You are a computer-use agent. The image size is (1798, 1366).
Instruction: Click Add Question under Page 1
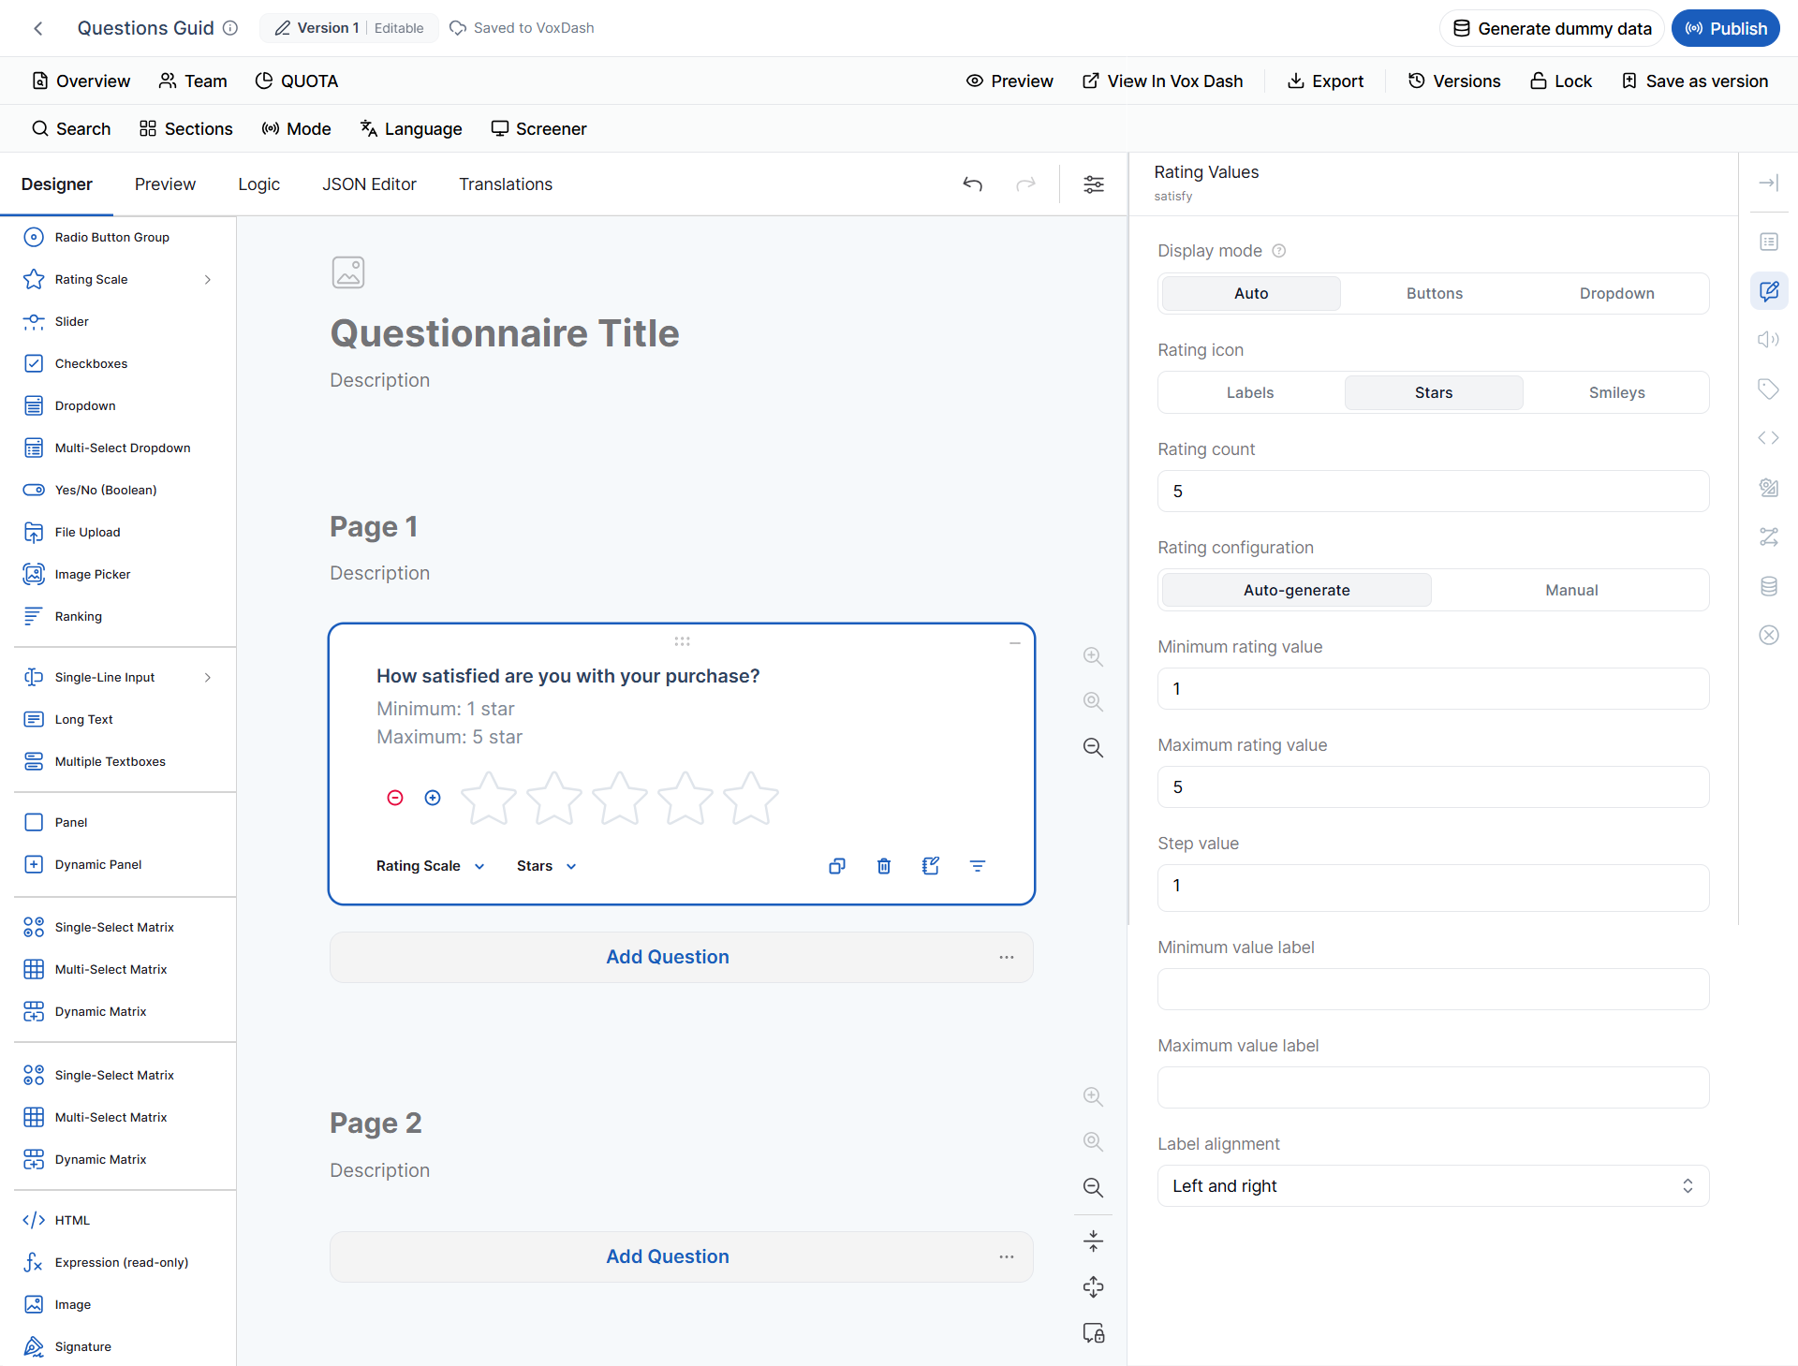(x=668, y=957)
